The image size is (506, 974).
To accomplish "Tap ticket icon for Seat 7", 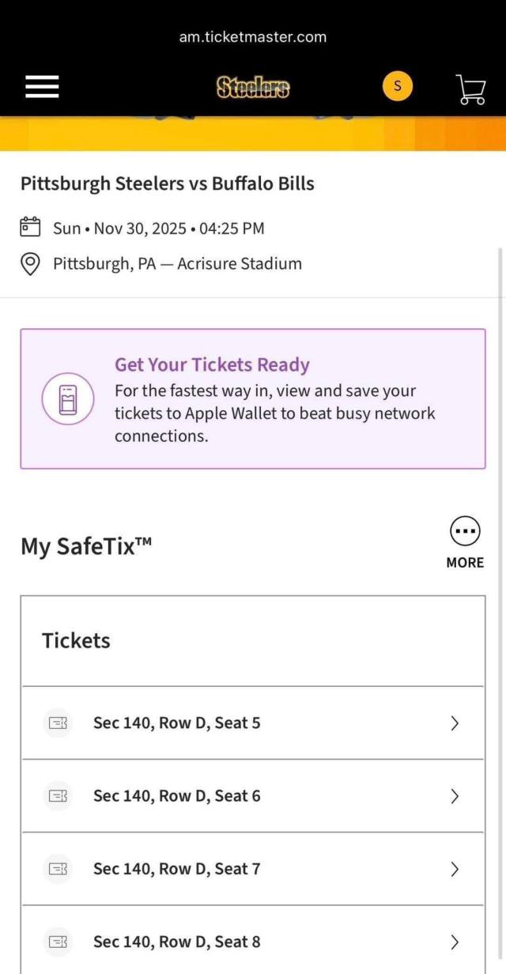I will point(58,869).
